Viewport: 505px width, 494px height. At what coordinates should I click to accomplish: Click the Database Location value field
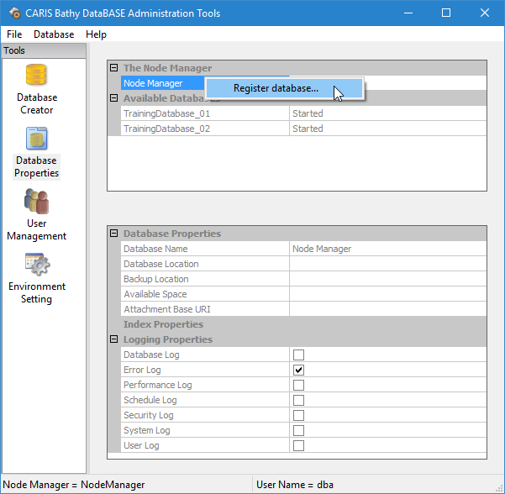[387, 264]
